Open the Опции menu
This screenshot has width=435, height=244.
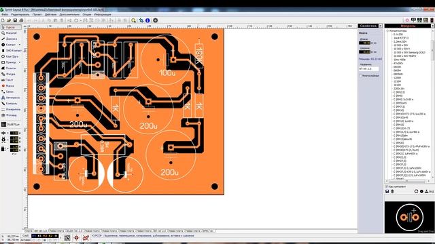click(x=87, y=14)
